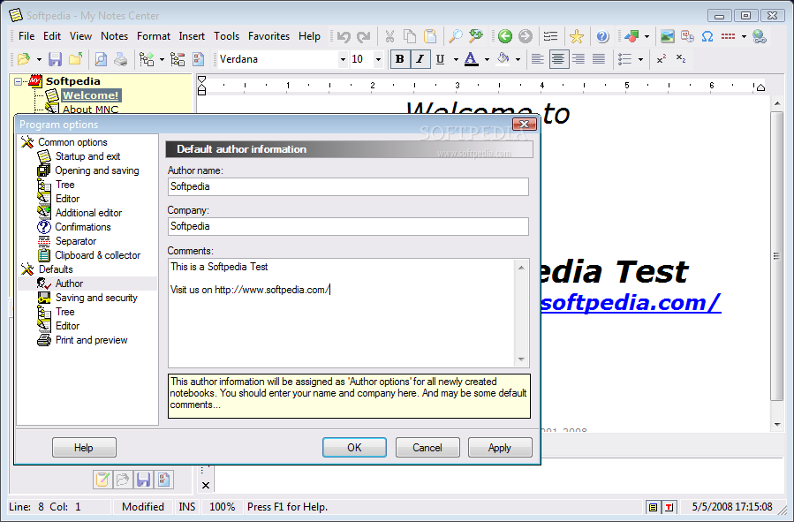Open underline style dropdown arrow

[456, 59]
